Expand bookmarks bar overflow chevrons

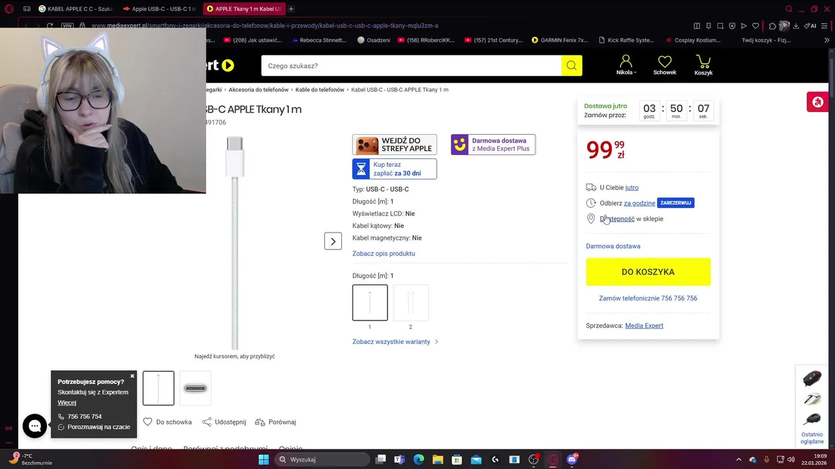point(827,40)
